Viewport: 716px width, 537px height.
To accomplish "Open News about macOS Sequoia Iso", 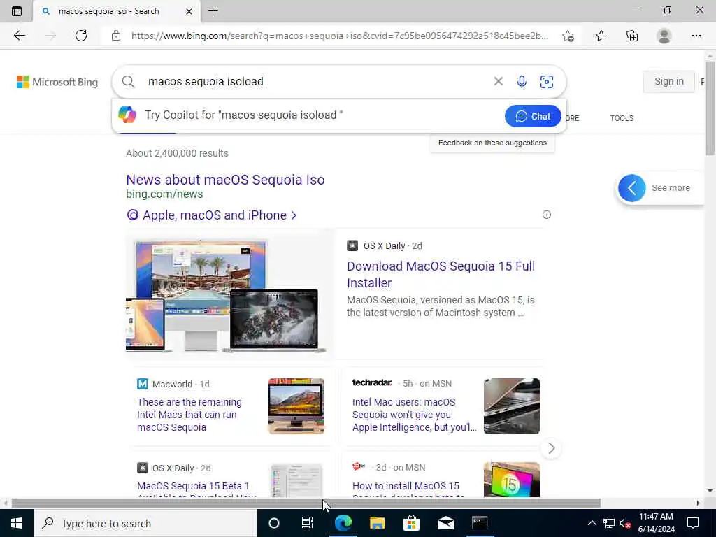I will click(x=225, y=180).
